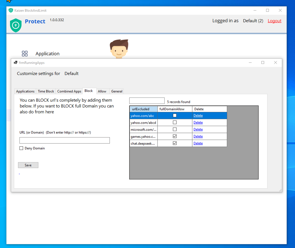Viewport: 295px width, 248px height.
Task: Toggle fullDomainAllow for yahoo.com/abcd row
Action: [x=175, y=123]
